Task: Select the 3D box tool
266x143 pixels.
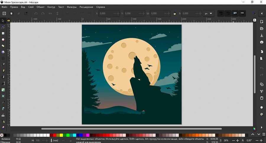Action: [x=3, y=52]
